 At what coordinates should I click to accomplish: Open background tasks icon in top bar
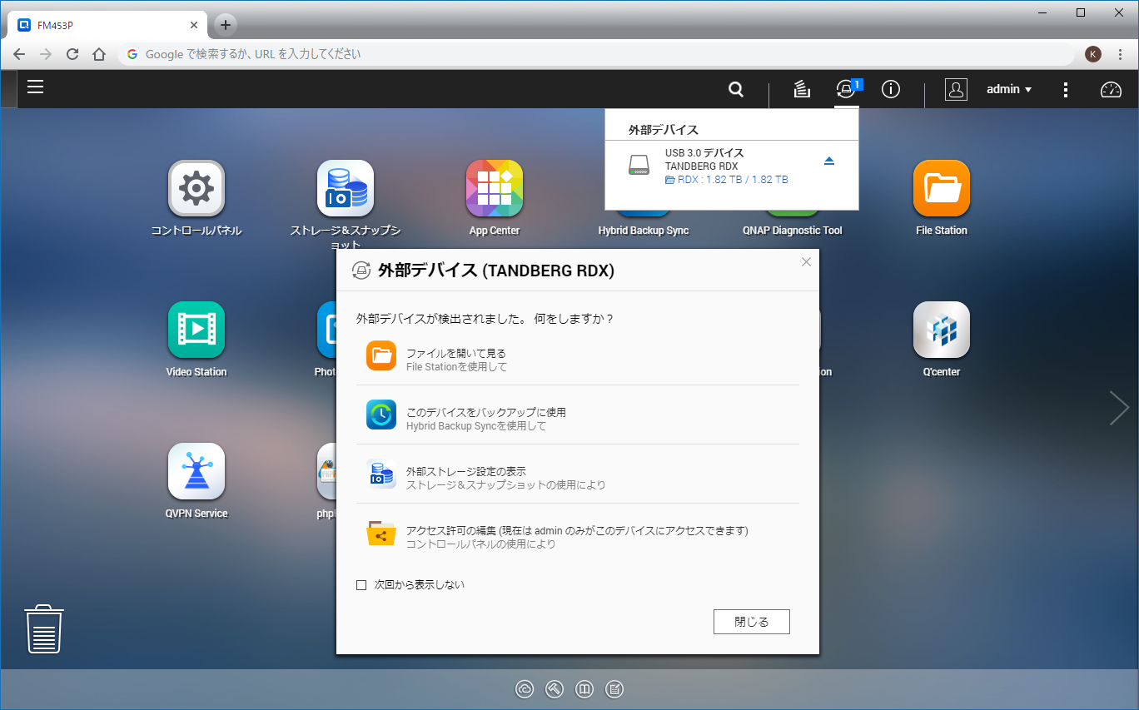pos(802,89)
